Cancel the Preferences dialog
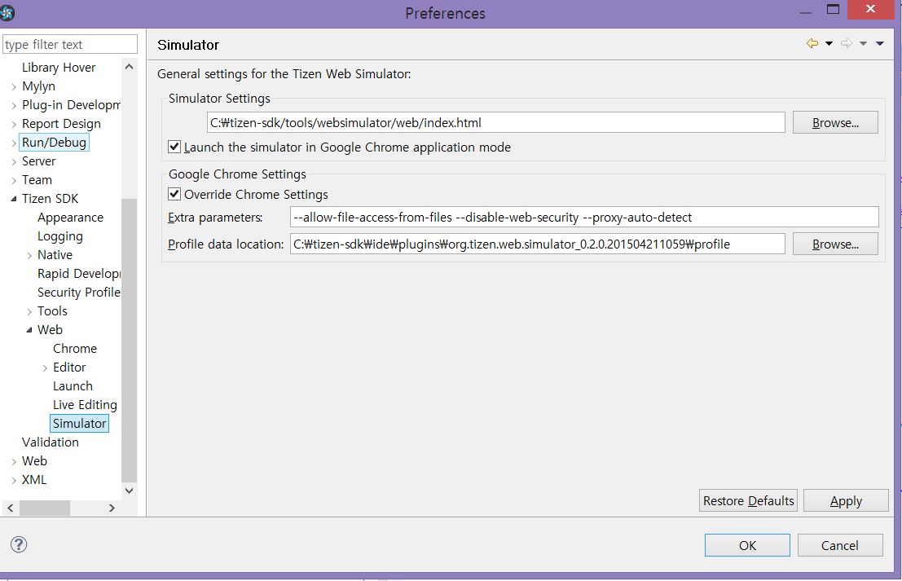This screenshot has width=902, height=581. pos(840,545)
